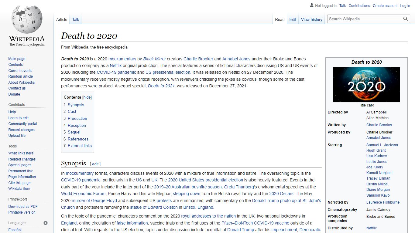This screenshot has width=415, height=233.
Task: Open Contributions link
Action: (x=359, y=6)
